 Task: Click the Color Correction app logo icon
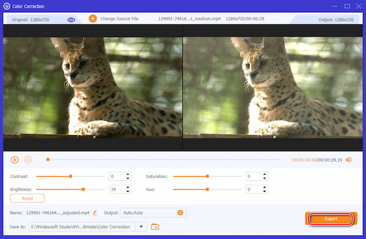coord(7,6)
